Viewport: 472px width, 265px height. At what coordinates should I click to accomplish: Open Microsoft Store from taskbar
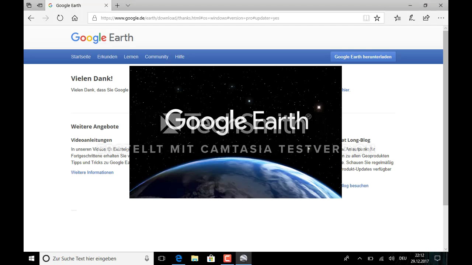pos(211,258)
